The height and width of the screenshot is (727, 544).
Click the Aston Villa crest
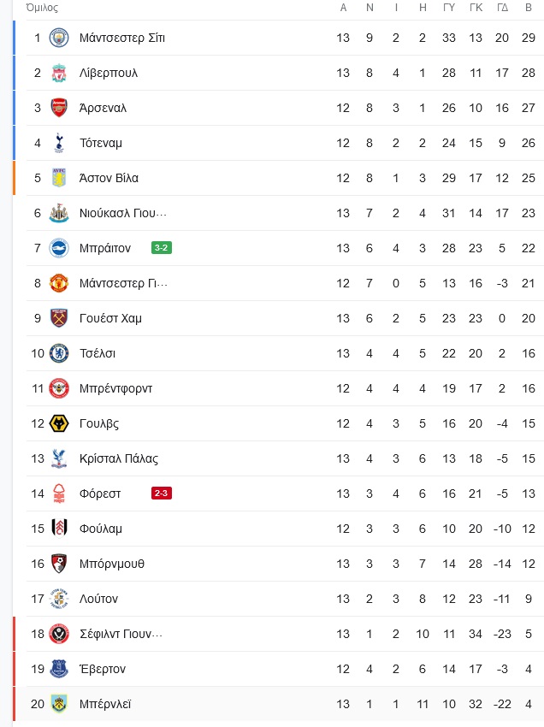click(x=59, y=178)
